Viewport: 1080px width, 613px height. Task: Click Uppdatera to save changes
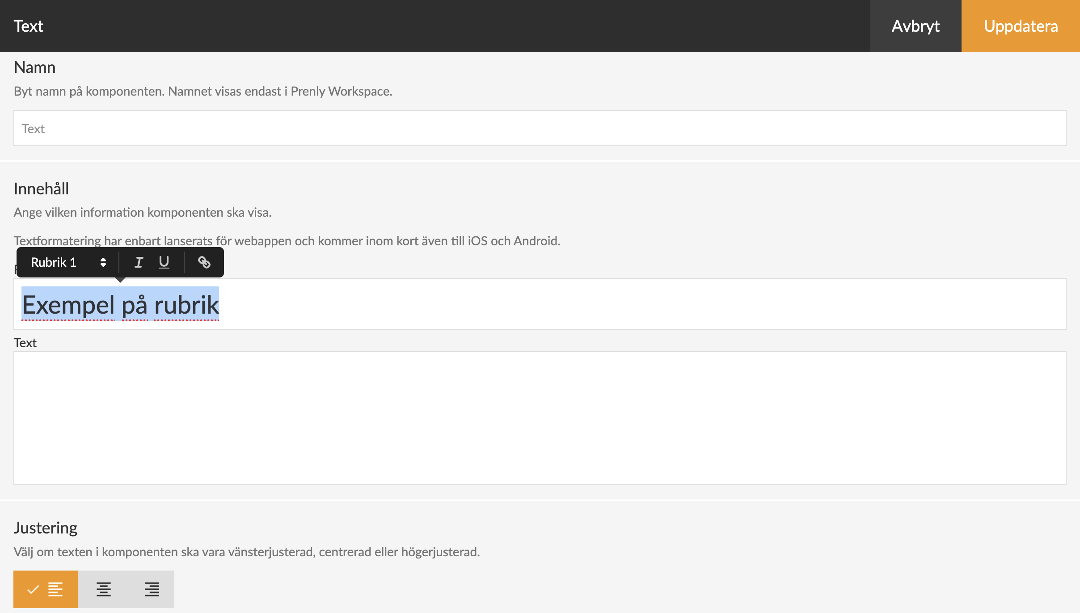point(1021,26)
